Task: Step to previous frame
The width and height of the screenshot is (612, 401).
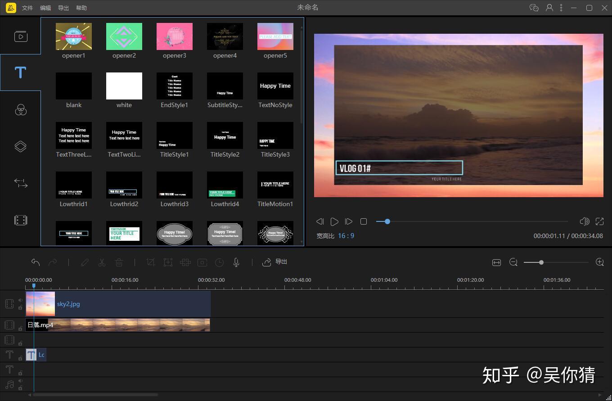Action: [x=320, y=221]
